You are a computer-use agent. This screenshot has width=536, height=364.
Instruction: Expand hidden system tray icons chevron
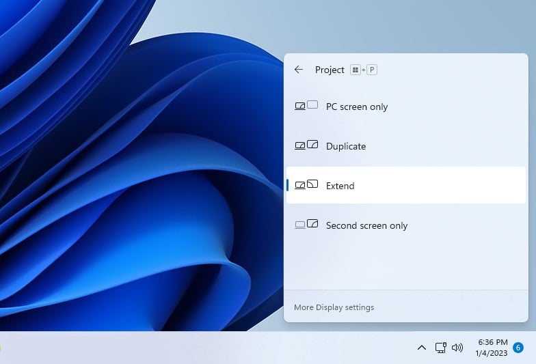[422, 348]
